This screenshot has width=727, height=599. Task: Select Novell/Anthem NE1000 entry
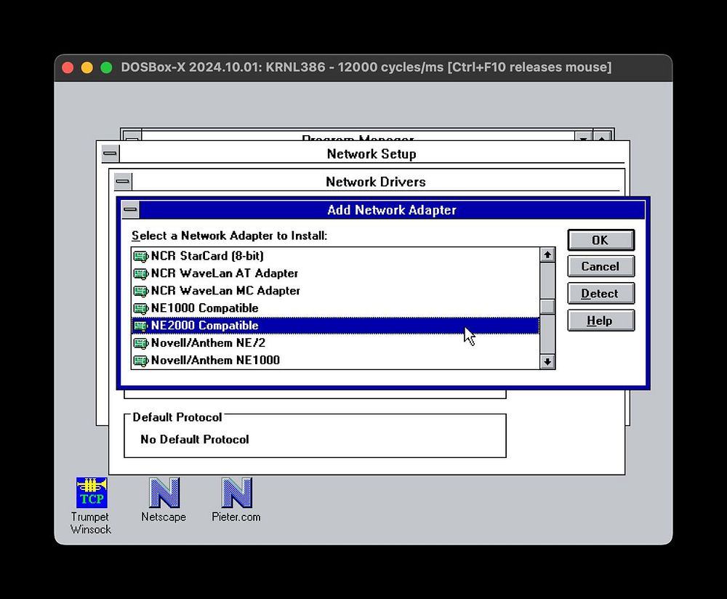pyautogui.click(x=335, y=361)
